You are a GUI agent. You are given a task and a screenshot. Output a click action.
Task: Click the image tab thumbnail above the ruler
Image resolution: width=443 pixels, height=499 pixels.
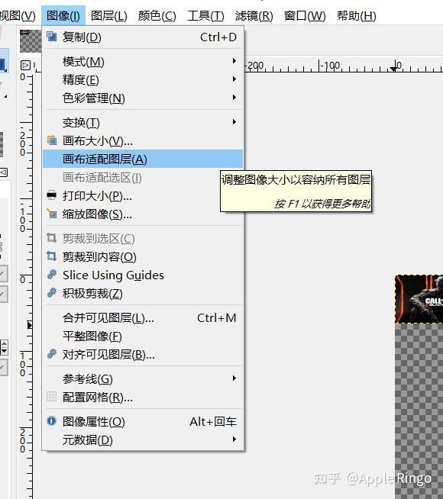point(31,41)
